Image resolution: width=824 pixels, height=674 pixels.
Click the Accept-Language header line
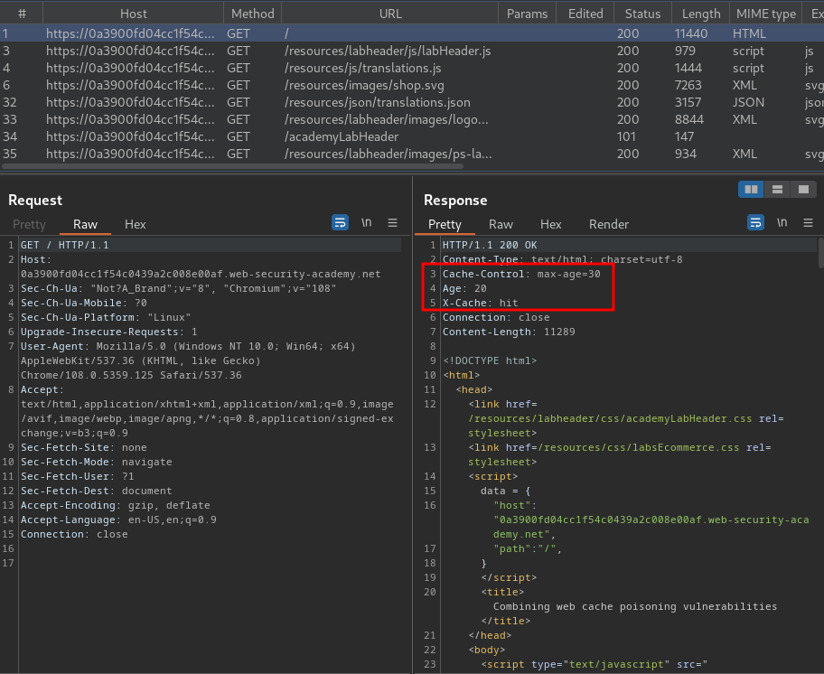(x=118, y=520)
